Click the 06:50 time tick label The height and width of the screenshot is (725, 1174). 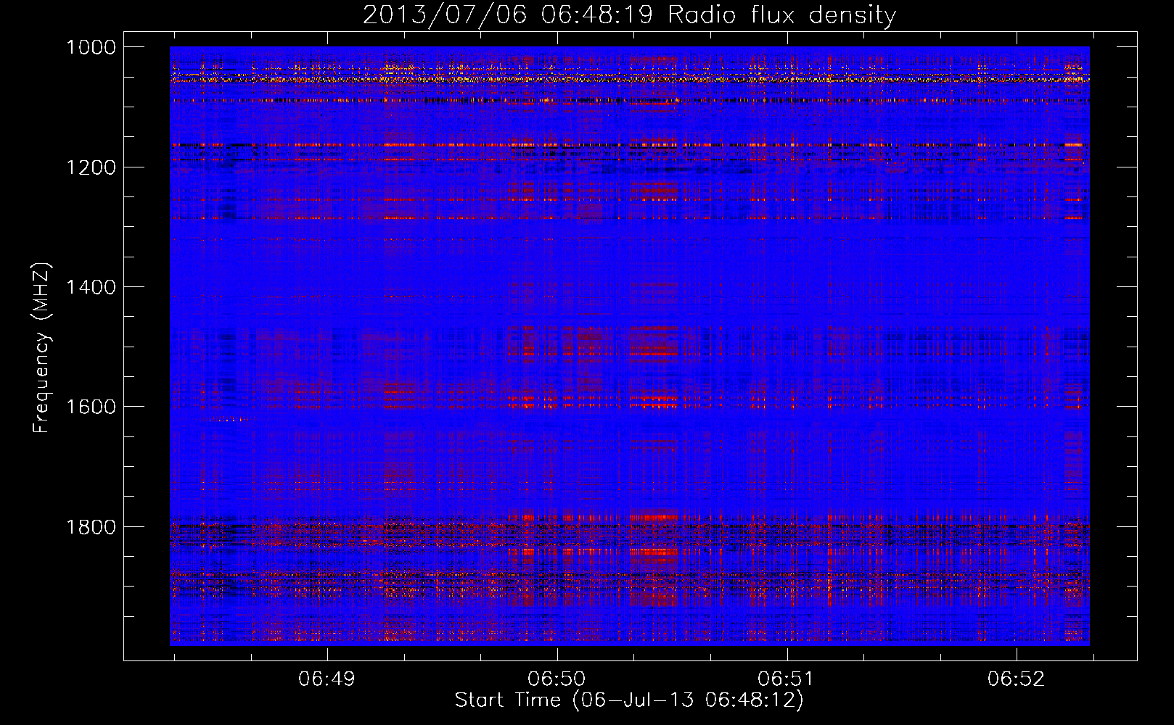(x=557, y=679)
